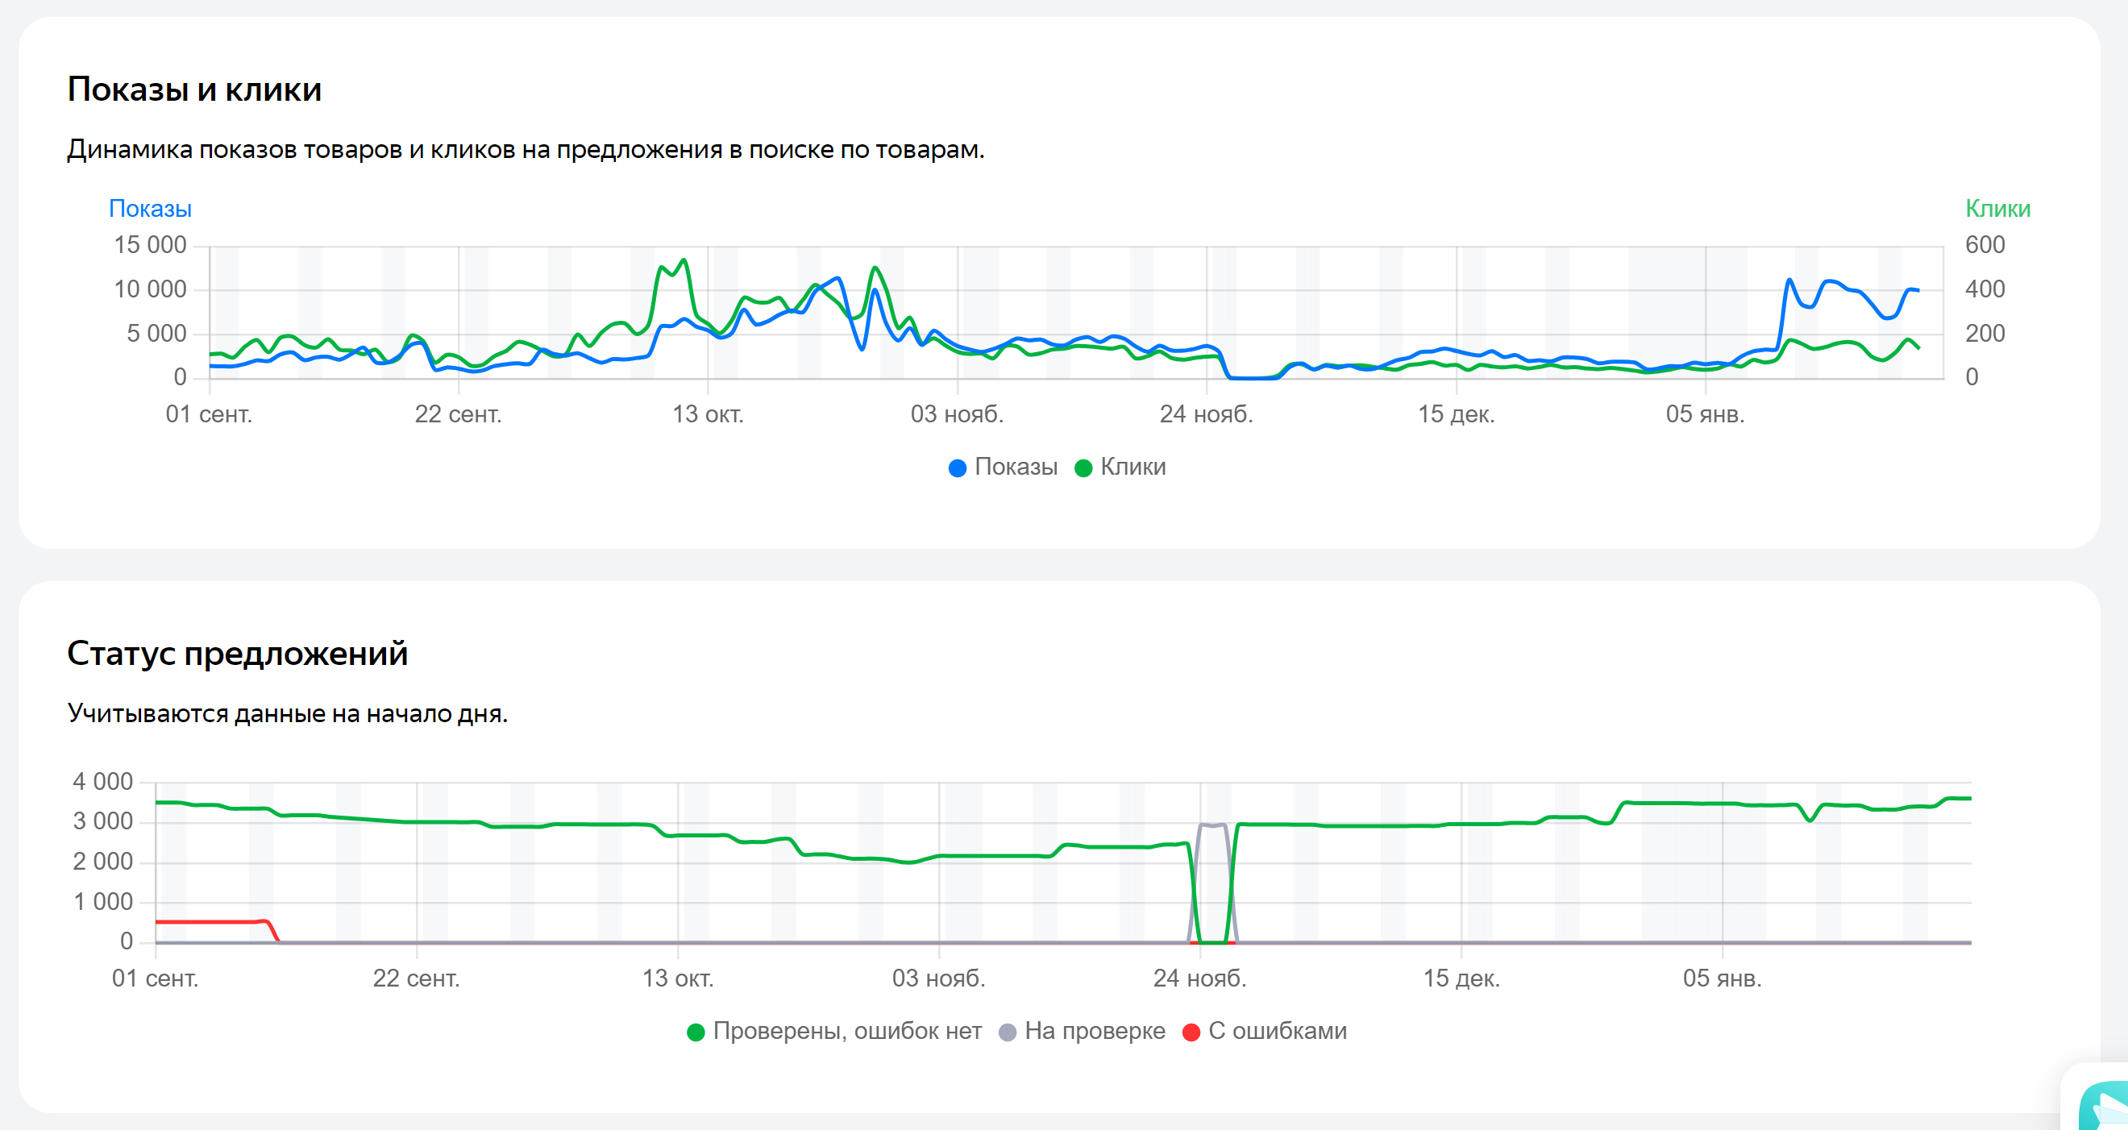The height and width of the screenshot is (1130, 2128).
Task: Click the Статус предложений heading
Action: pos(237,654)
